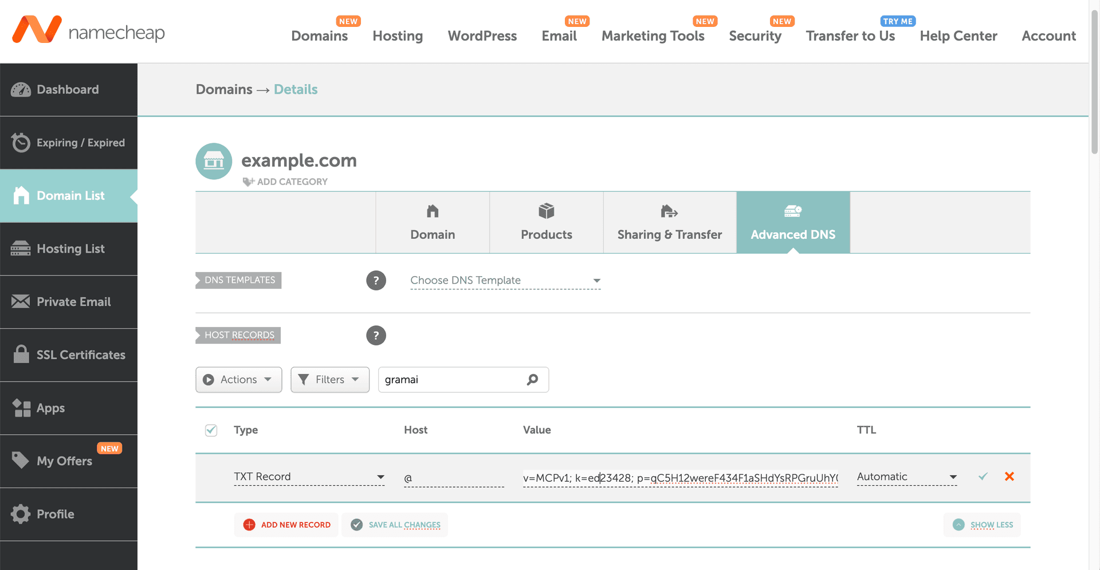
Task: Open the TTL Automatic dropdown
Action: 906,476
